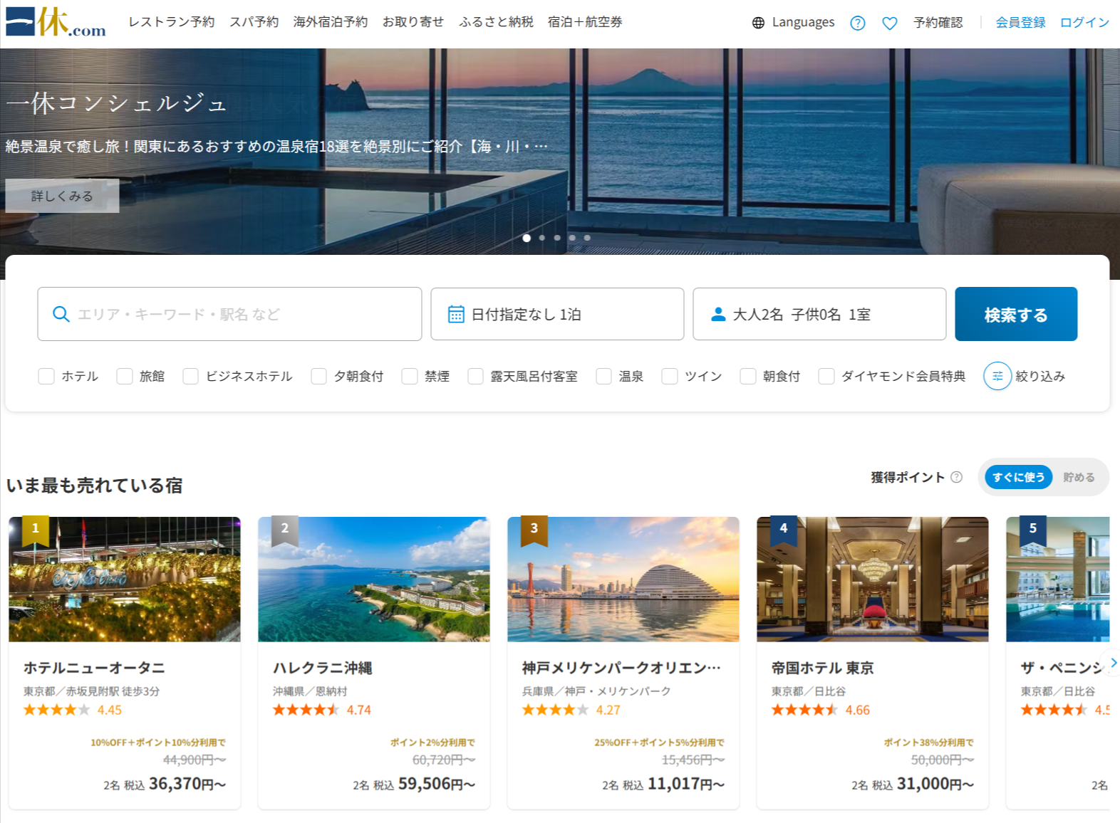Enable the 温泉 filter checkbox
This screenshot has width=1120, height=823.
coord(604,376)
